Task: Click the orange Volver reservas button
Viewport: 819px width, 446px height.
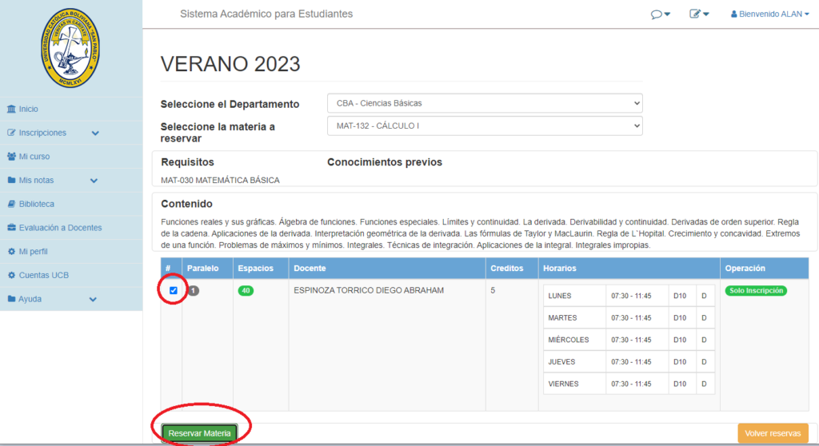Action: coord(772,433)
